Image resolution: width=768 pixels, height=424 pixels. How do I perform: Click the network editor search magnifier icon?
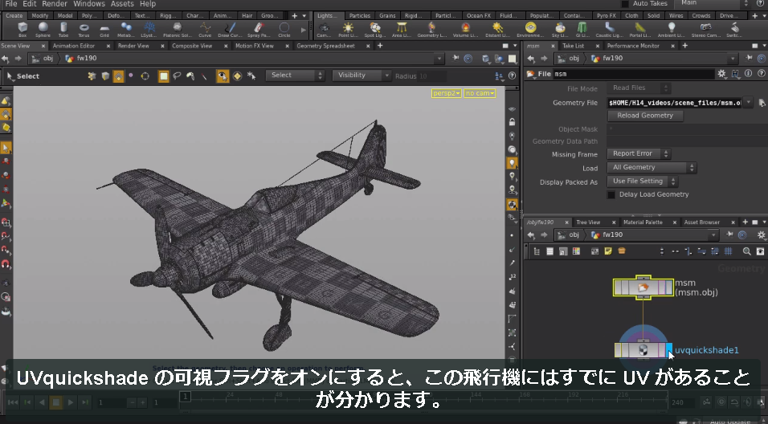(x=746, y=251)
